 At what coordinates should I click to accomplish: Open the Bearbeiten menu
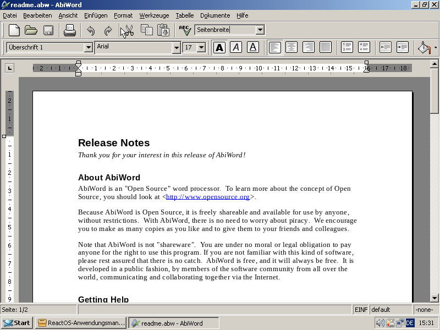(x=37, y=15)
